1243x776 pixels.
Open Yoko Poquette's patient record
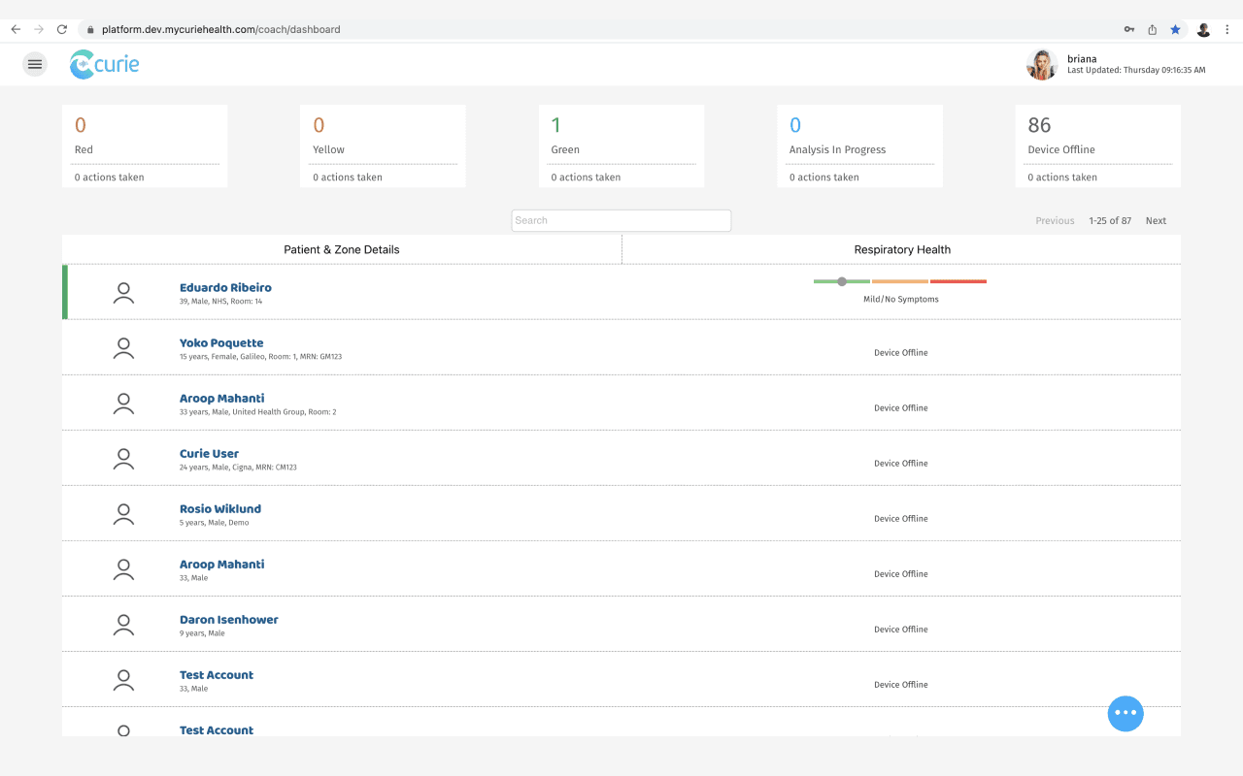pyautogui.click(x=221, y=342)
